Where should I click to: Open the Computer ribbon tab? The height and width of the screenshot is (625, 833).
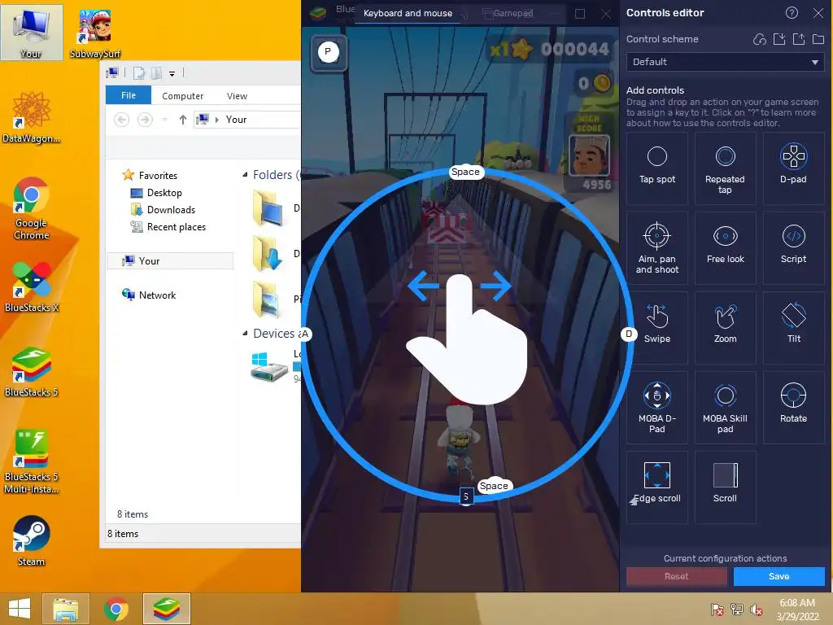coord(182,96)
